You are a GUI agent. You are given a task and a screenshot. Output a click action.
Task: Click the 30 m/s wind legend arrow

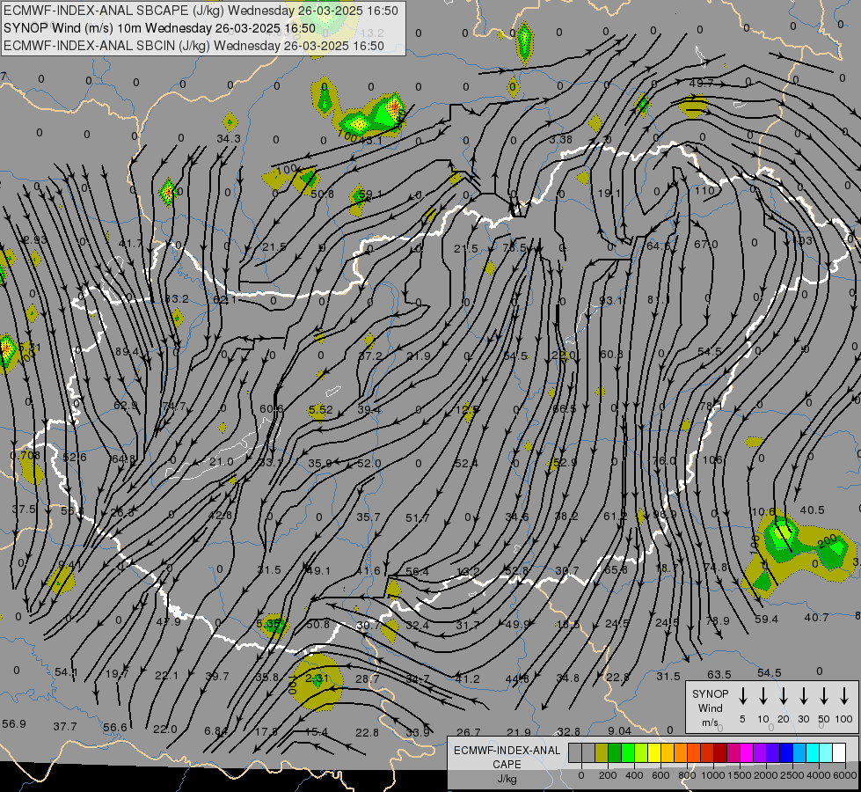click(804, 696)
